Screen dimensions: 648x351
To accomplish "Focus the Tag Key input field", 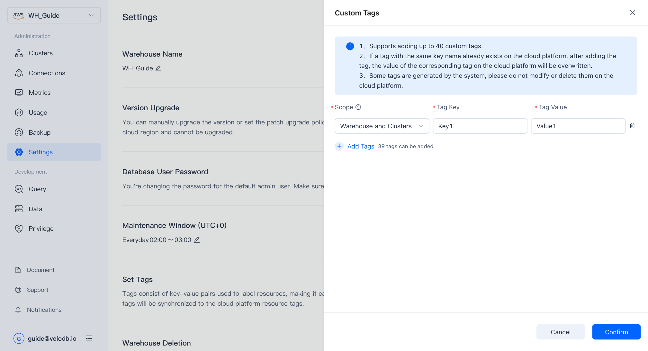I will [x=480, y=126].
